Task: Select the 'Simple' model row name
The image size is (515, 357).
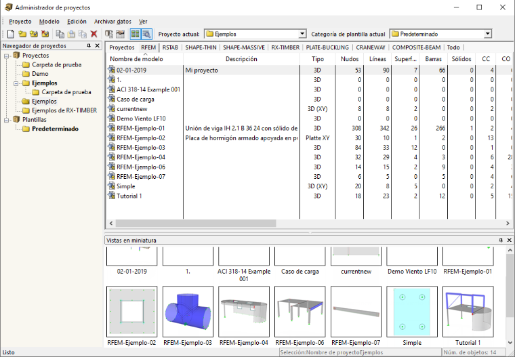Action: point(126,186)
